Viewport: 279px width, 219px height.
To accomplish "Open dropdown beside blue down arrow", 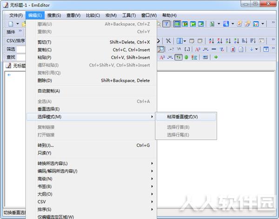I will [256, 49].
